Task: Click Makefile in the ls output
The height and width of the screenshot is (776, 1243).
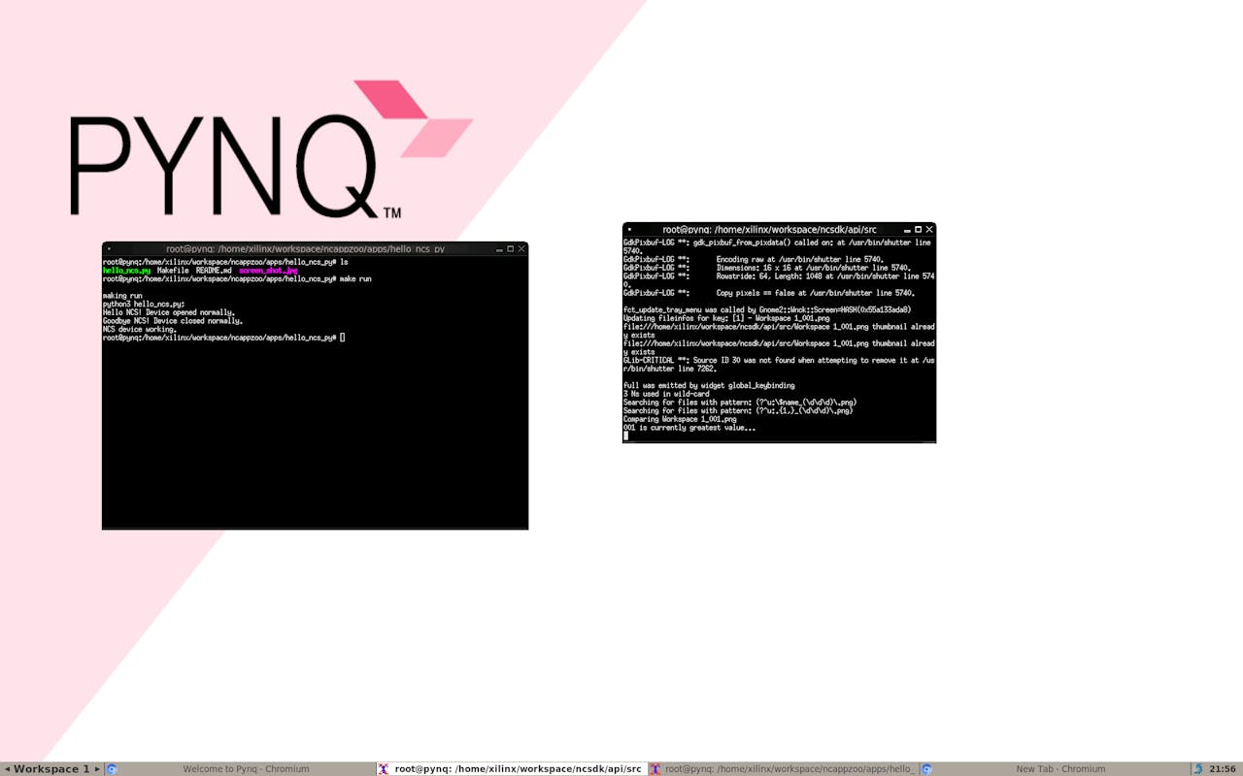Action: click(x=173, y=271)
